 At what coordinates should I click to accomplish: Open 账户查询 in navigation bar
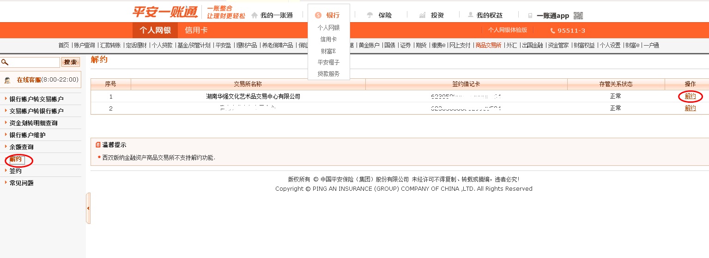coord(85,45)
